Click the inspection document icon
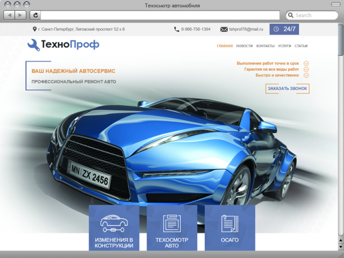Viewport: 344px width, 258px height. click(x=172, y=224)
